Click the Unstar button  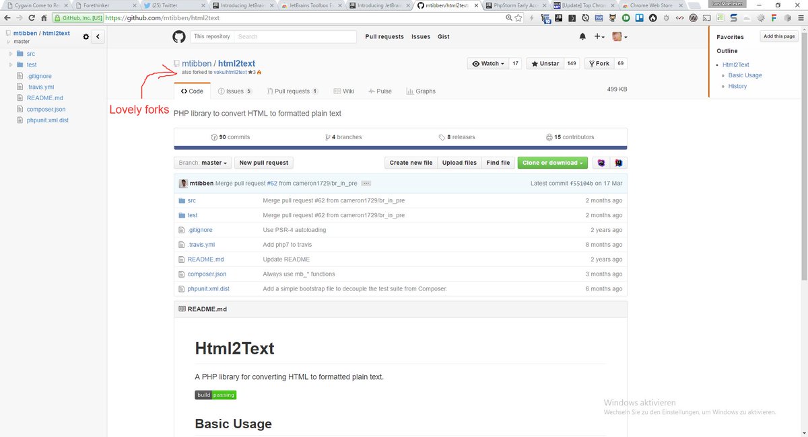(x=545, y=63)
